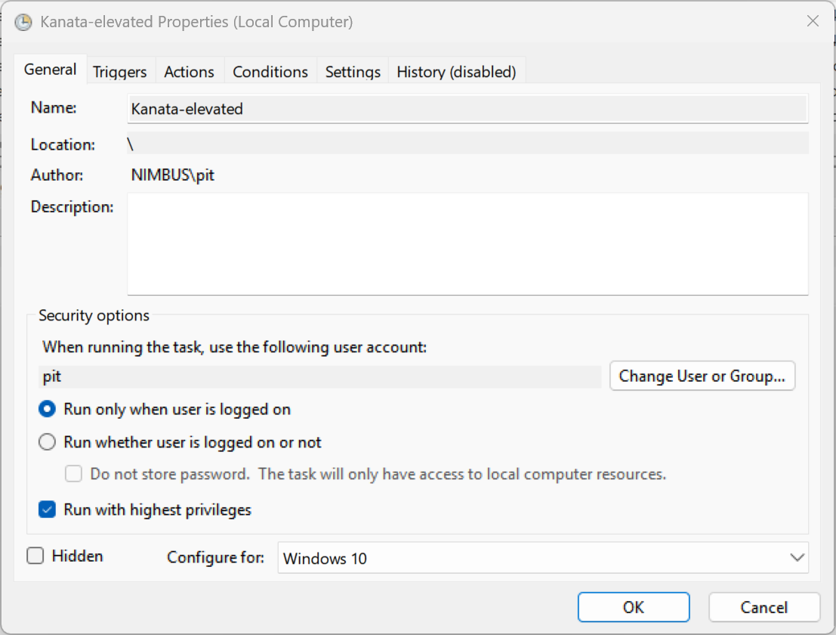The image size is (836, 635).
Task: View the History (disabled) tab
Action: 456,72
